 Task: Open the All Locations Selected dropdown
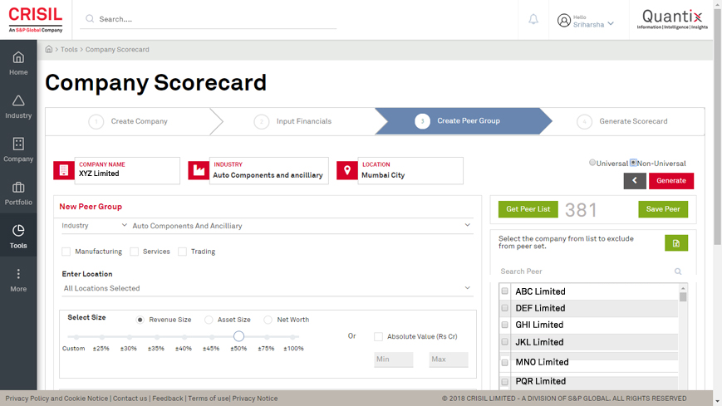click(x=266, y=288)
